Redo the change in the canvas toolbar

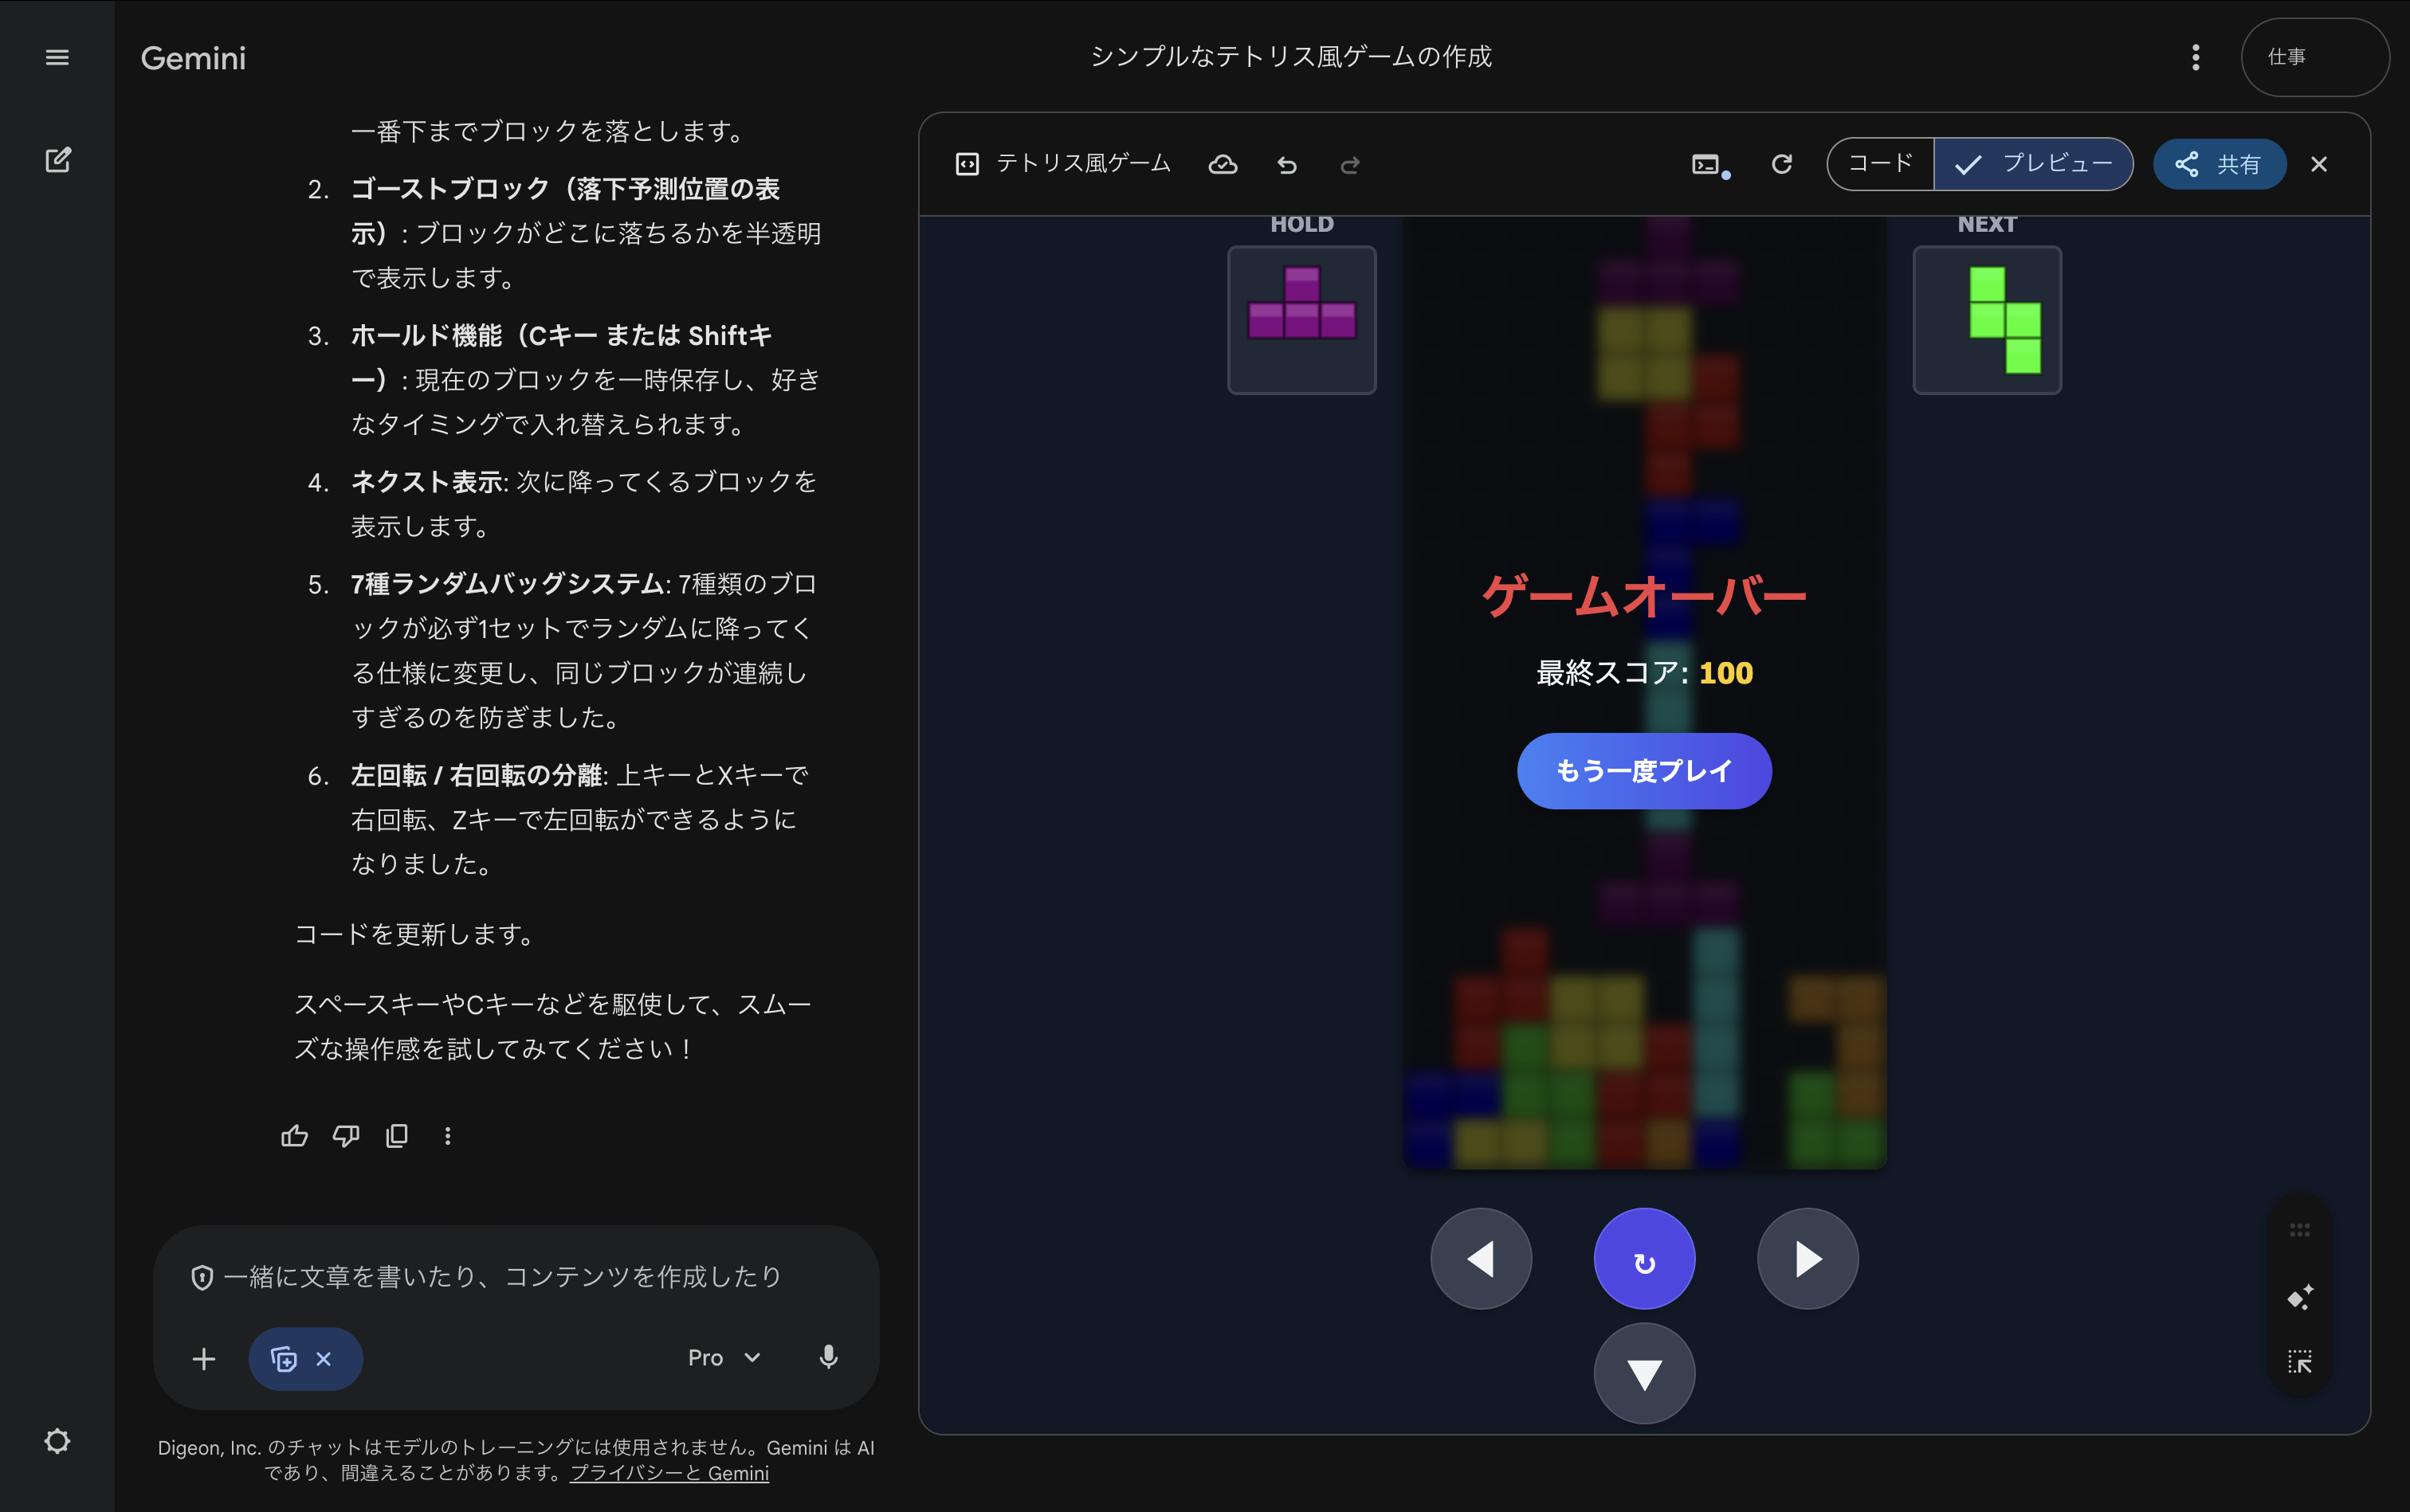(x=1348, y=164)
